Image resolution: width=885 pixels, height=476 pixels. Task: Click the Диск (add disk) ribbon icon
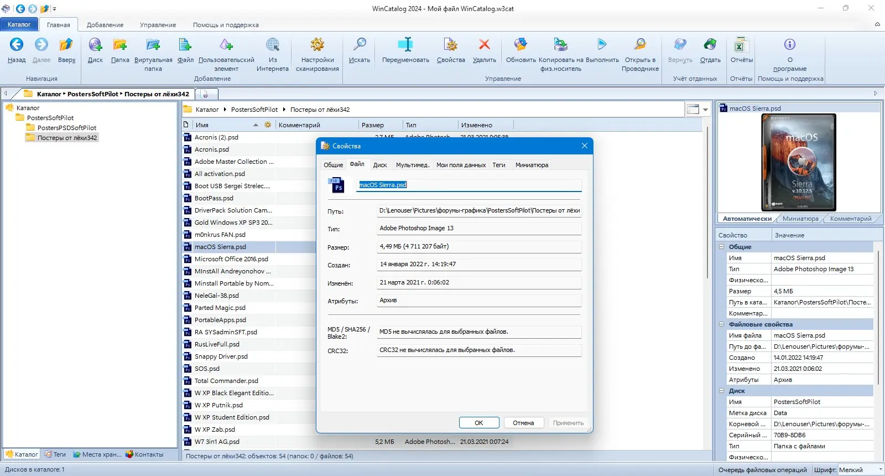coord(95,45)
